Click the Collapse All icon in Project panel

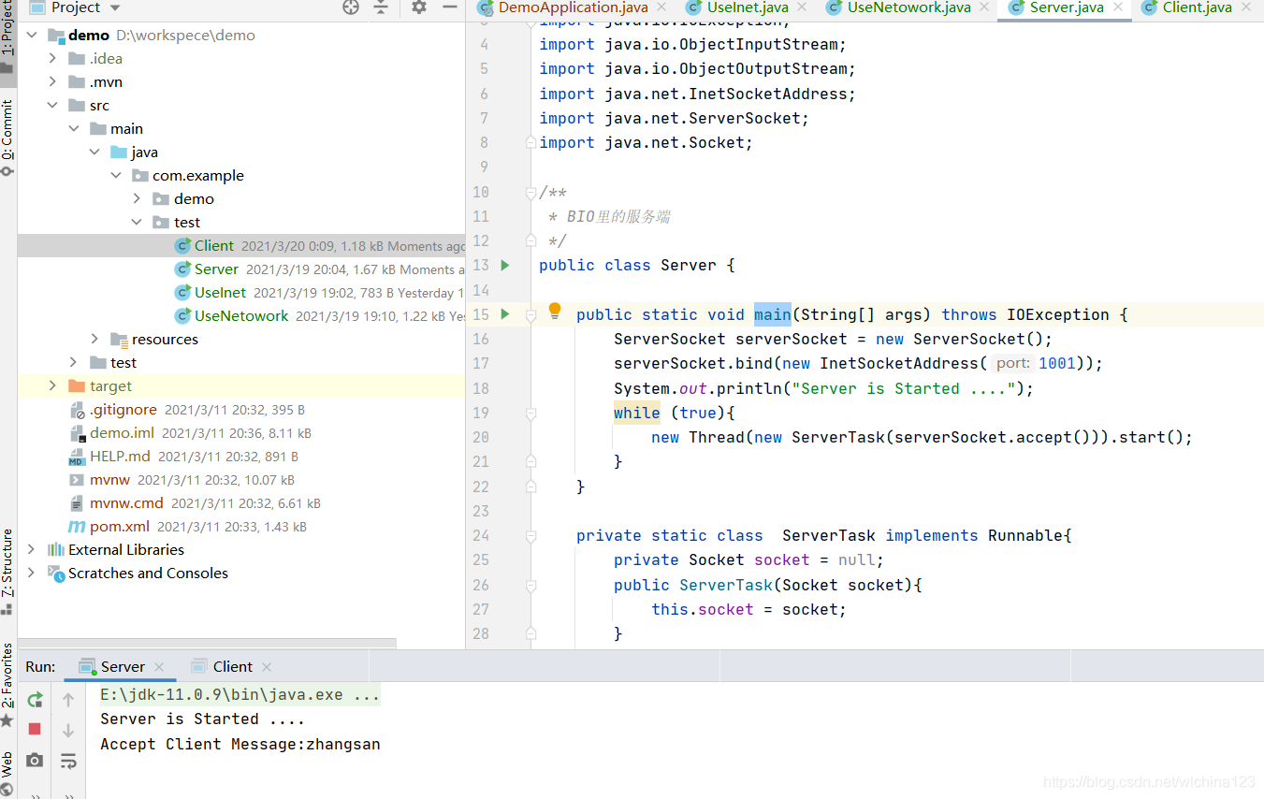(381, 7)
